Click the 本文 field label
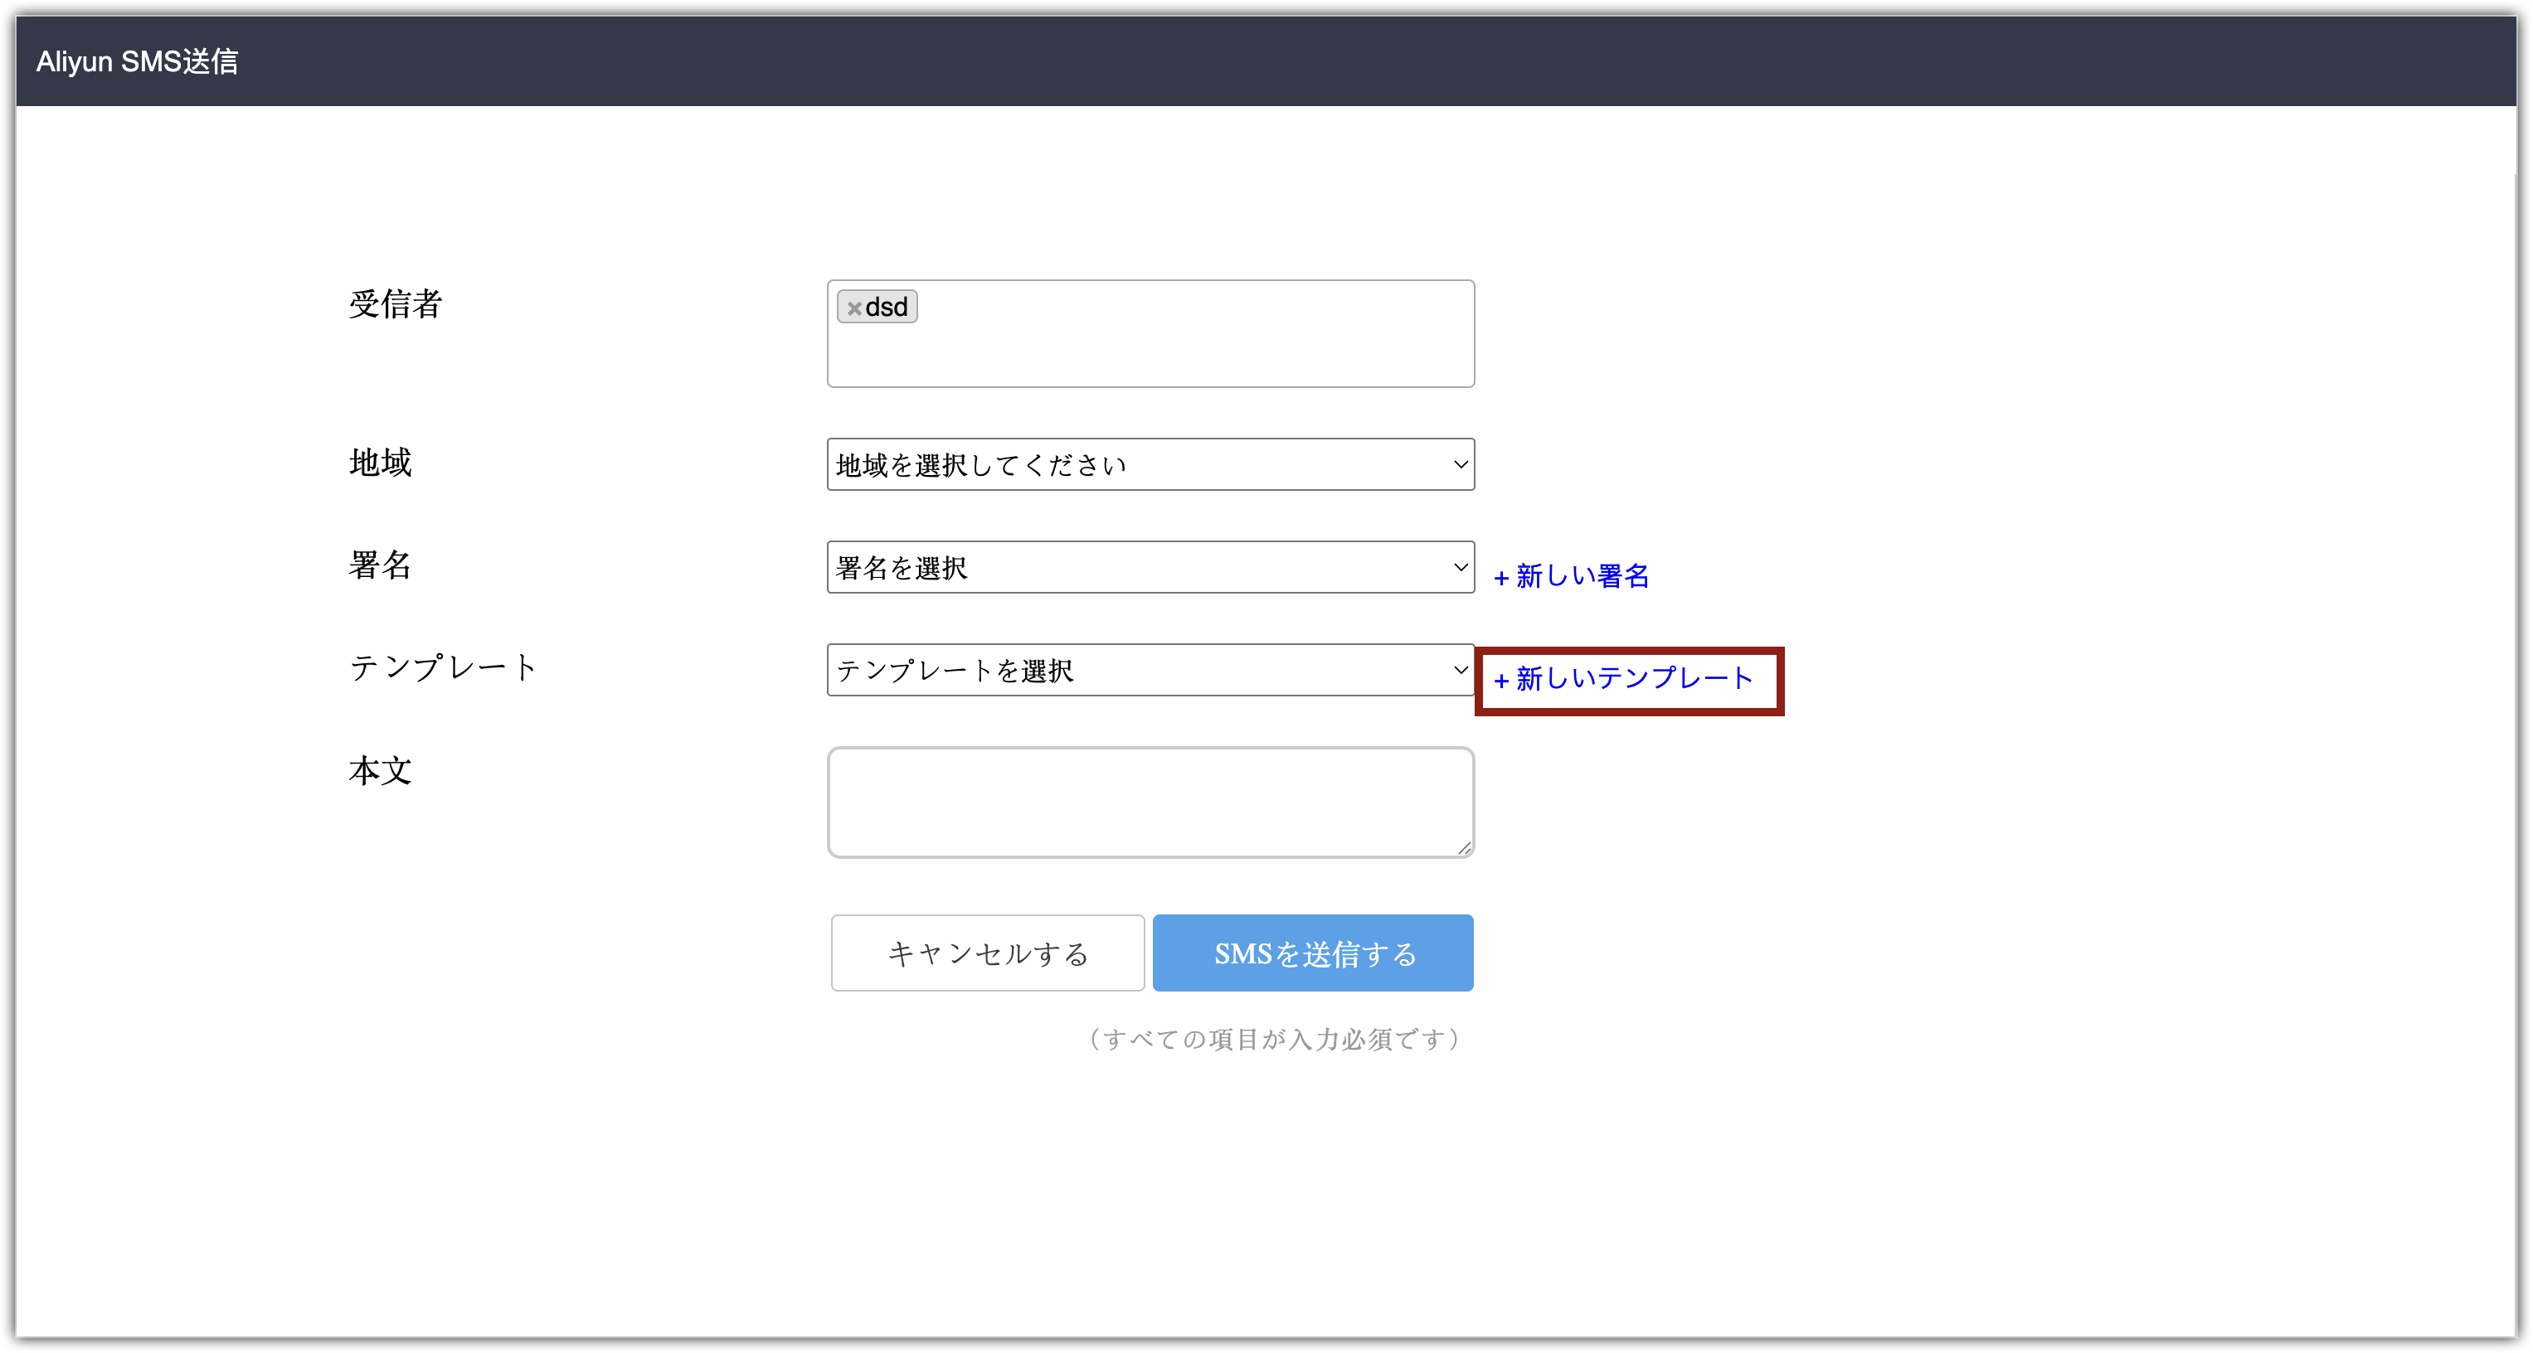This screenshot has width=2533, height=1353. 381,771
